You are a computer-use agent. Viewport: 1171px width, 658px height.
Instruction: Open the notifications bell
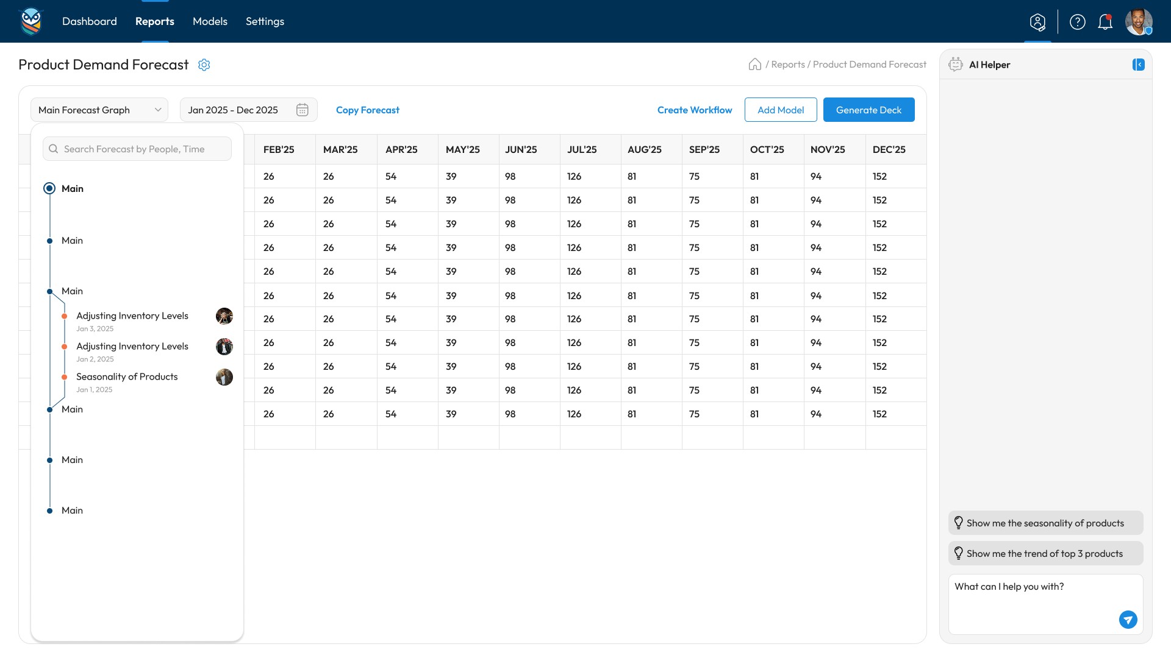point(1105,22)
